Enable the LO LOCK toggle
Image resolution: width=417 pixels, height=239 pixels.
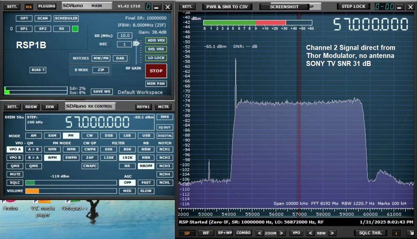coord(156,58)
